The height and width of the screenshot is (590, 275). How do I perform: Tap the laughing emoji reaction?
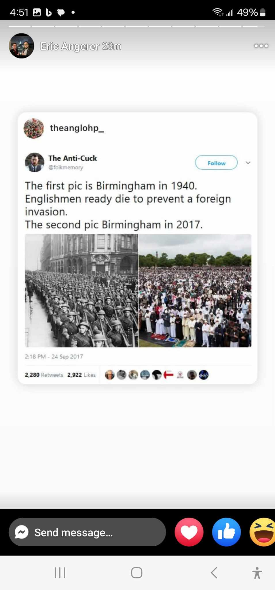click(263, 532)
